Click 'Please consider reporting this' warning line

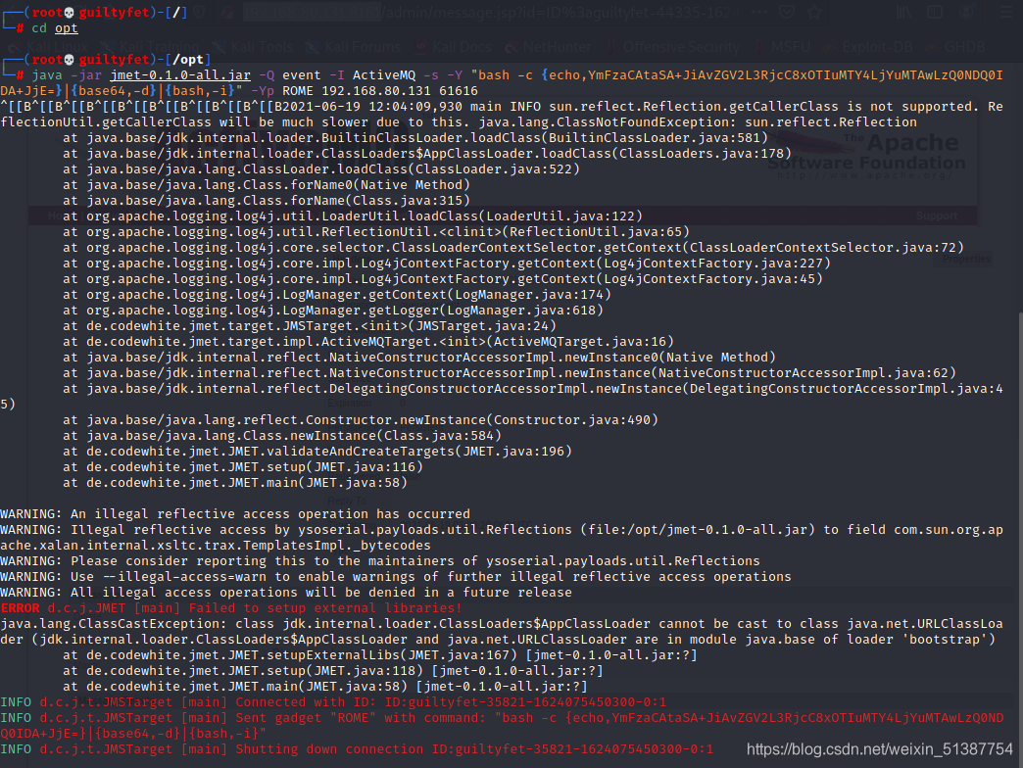tap(380, 561)
